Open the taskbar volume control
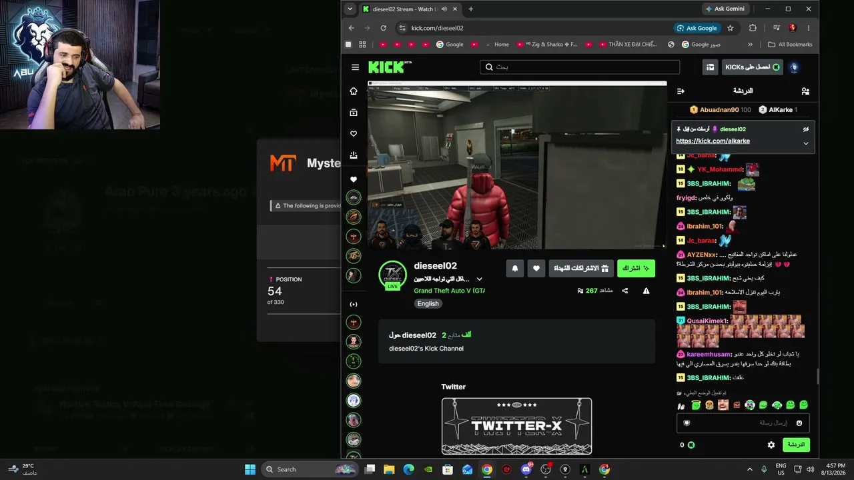This screenshot has width=854, height=480. tap(810, 469)
